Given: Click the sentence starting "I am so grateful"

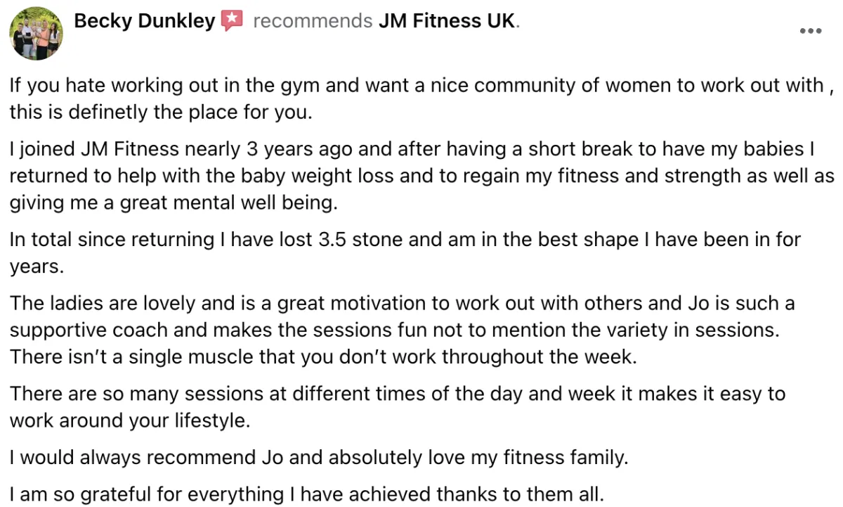Looking at the screenshot, I should [x=306, y=494].
